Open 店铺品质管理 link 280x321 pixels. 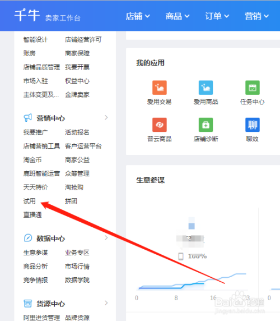[x=41, y=67]
